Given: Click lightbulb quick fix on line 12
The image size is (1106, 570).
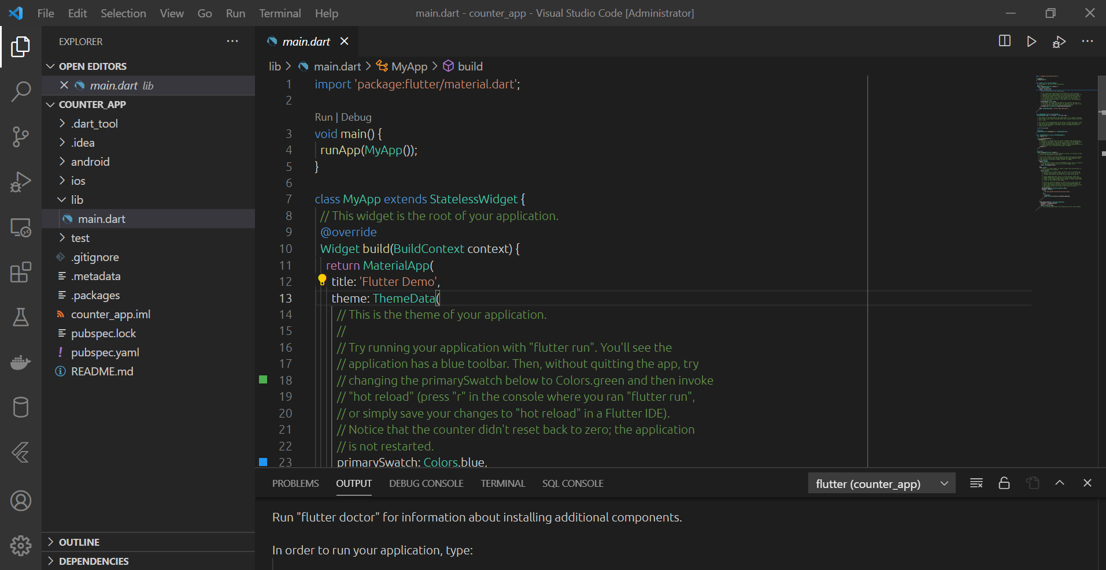Looking at the screenshot, I should point(322,280).
